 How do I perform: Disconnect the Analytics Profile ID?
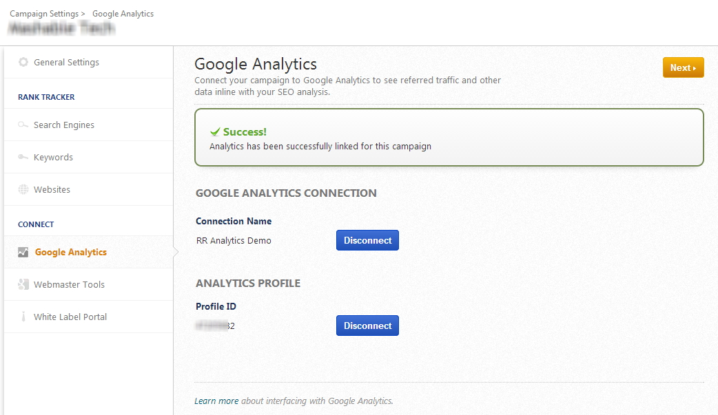pos(367,326)
